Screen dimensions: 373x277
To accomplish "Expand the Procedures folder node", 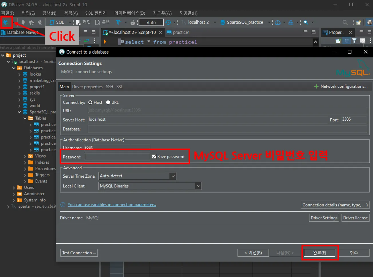I will 25,169.
